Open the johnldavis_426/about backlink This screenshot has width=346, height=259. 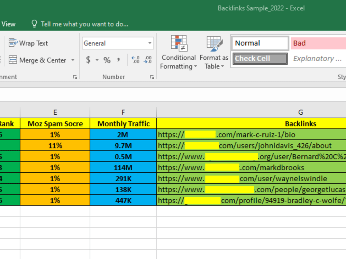[x=245, y=146]
